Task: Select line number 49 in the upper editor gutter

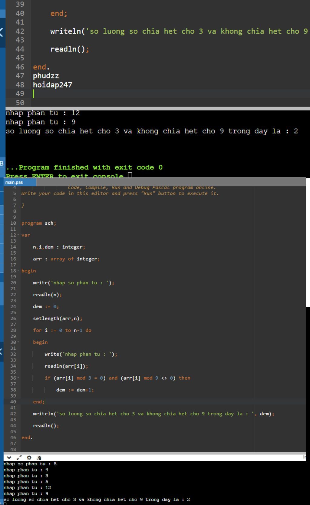Action: (20, 94)
